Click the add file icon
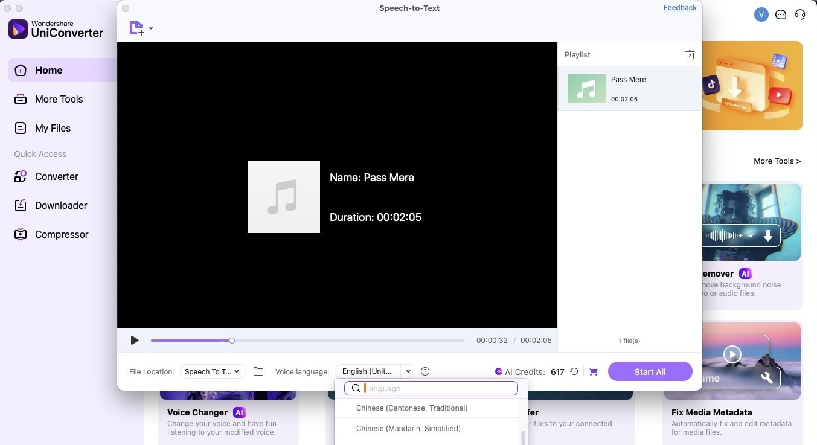This screenshot has width=817, height=445. click(136, 28)
